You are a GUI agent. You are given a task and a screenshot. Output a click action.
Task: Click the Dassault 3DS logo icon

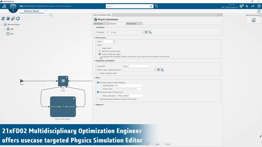click(4, 6)
